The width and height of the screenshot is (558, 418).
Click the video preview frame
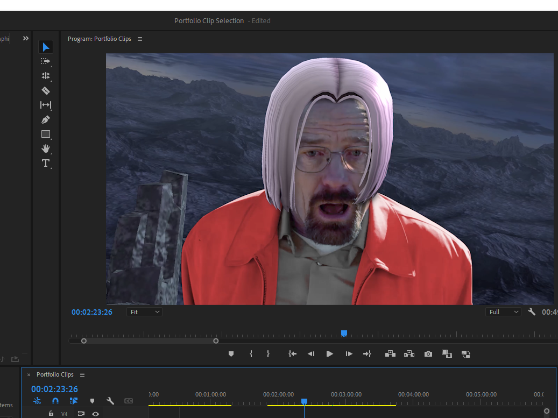329,179
